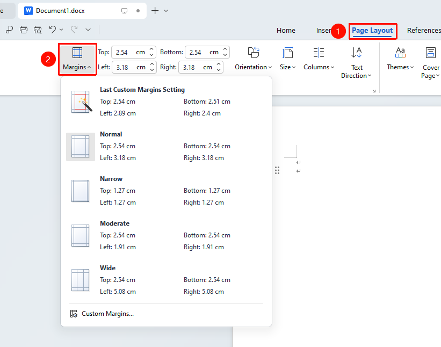Choose the Moderate margins preset
Screen dimensions: 441x347
166,235
